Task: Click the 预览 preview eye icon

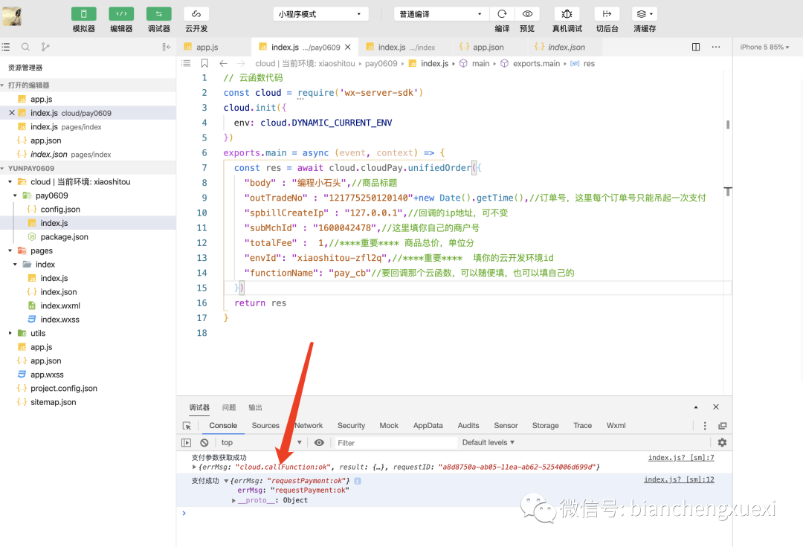Action: [x=527, y=14]
